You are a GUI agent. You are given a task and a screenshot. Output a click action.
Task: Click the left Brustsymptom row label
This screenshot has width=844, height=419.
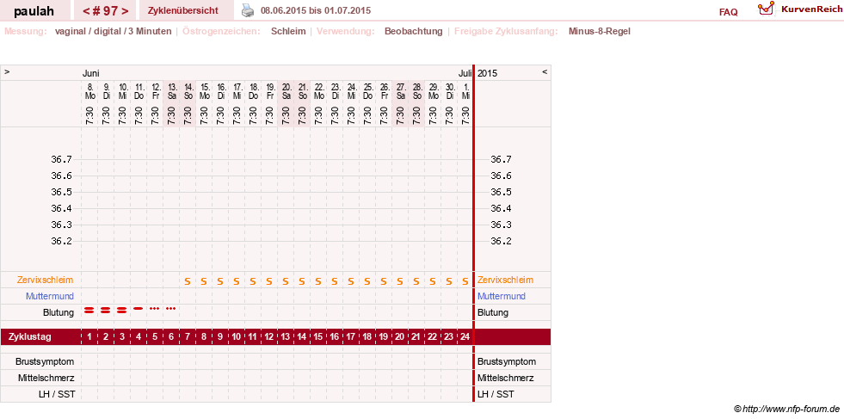45,361
